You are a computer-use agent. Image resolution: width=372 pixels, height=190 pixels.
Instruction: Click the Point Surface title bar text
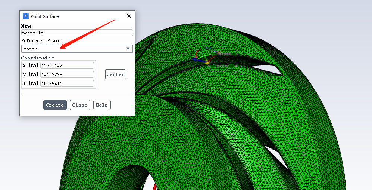[x=45, y=16]
